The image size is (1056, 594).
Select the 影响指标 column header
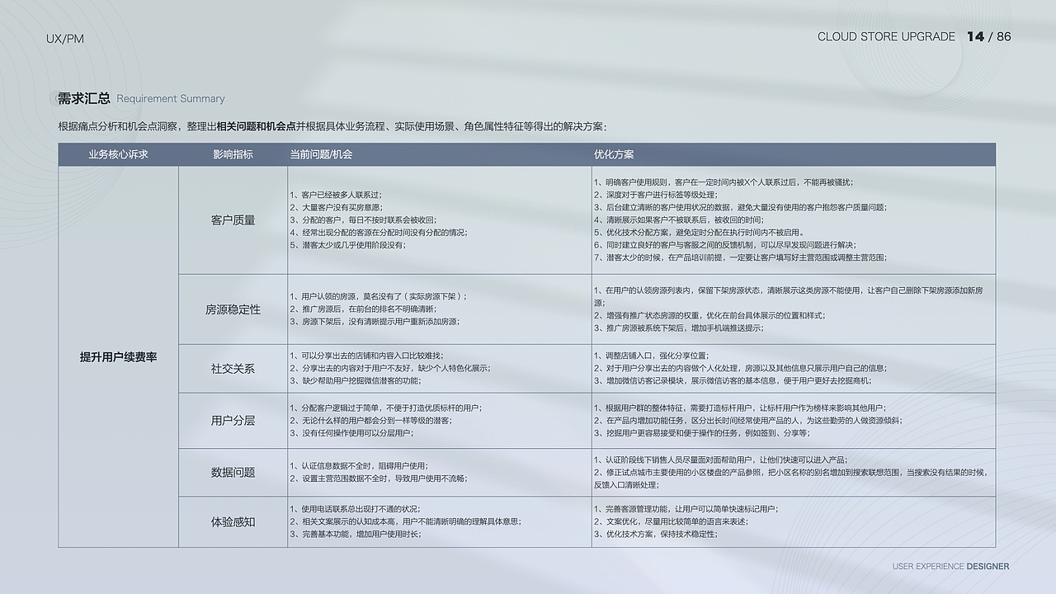[233, 154]
